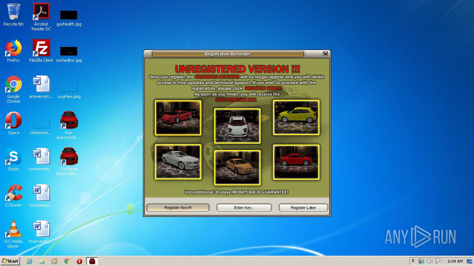Viewport: 474px width, 266px height.
Task: Close the Registration Reminder dialog
Action: click(x=326, y=54)
